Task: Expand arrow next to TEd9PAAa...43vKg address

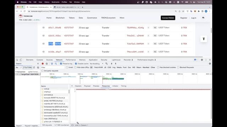Action: pos(148,28)
